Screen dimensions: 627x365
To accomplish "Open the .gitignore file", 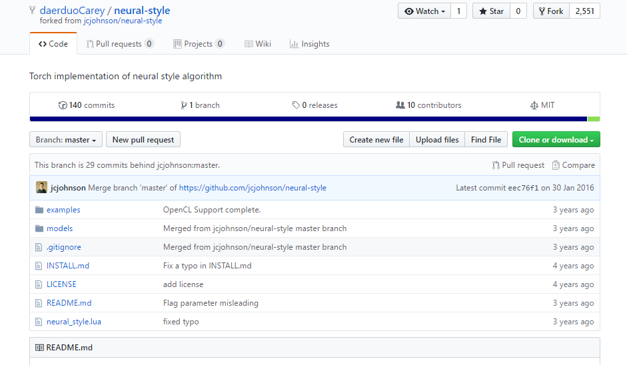I will (63, 248).
